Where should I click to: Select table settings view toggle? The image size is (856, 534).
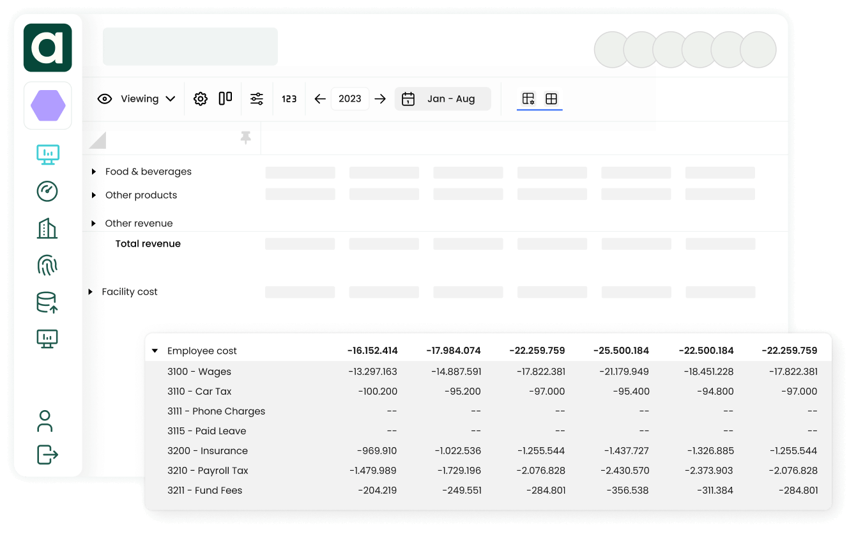pyautogui.click(x=528, y=99)
